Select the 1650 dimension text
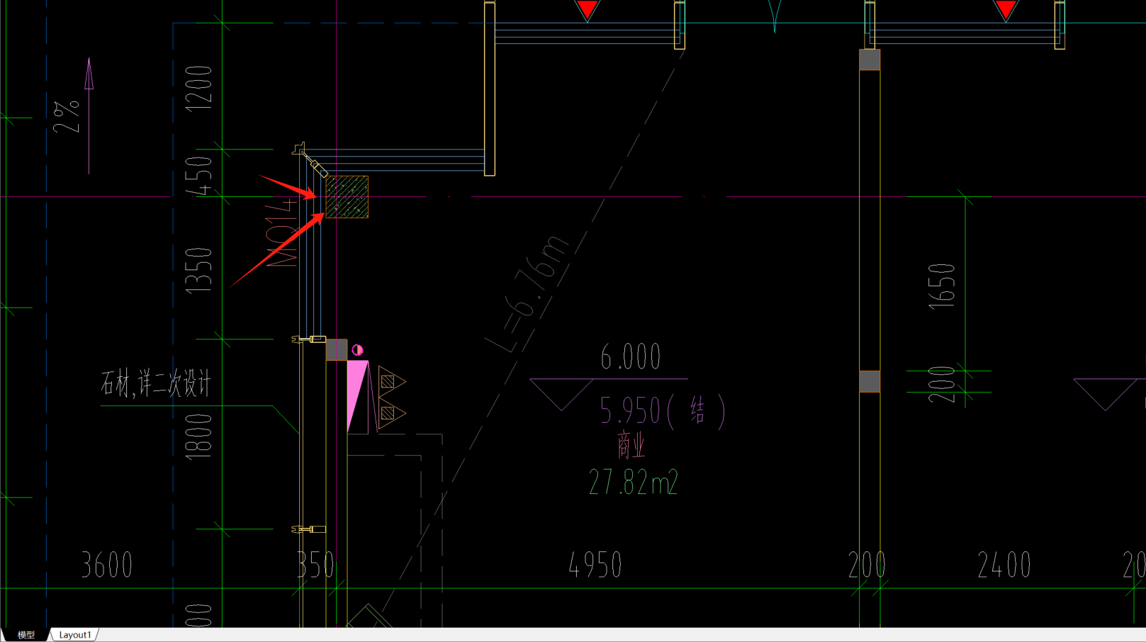Viewport: 1146px width, 642px height. coord(942,286)
